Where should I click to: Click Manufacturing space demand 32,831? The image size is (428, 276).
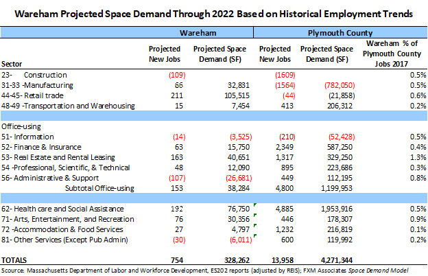[x=239, y=85]
